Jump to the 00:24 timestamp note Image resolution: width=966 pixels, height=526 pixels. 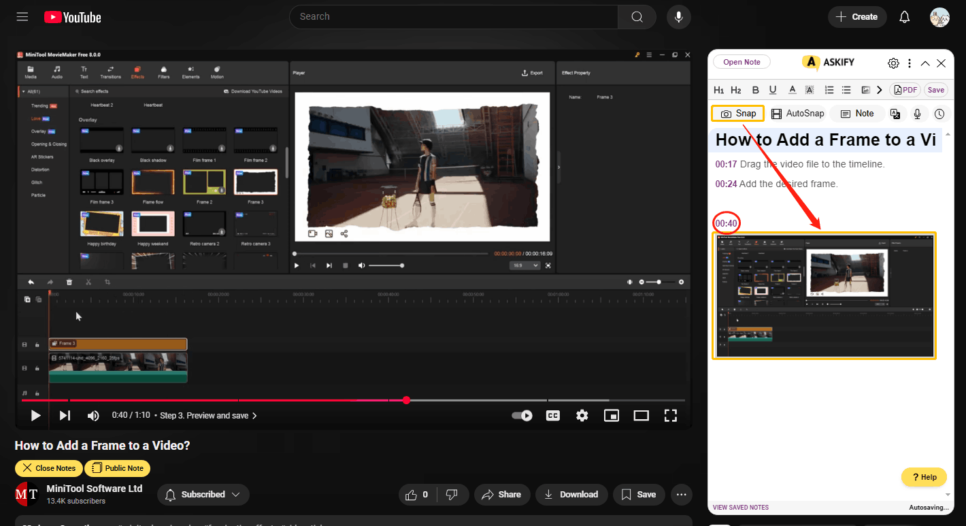726,184
